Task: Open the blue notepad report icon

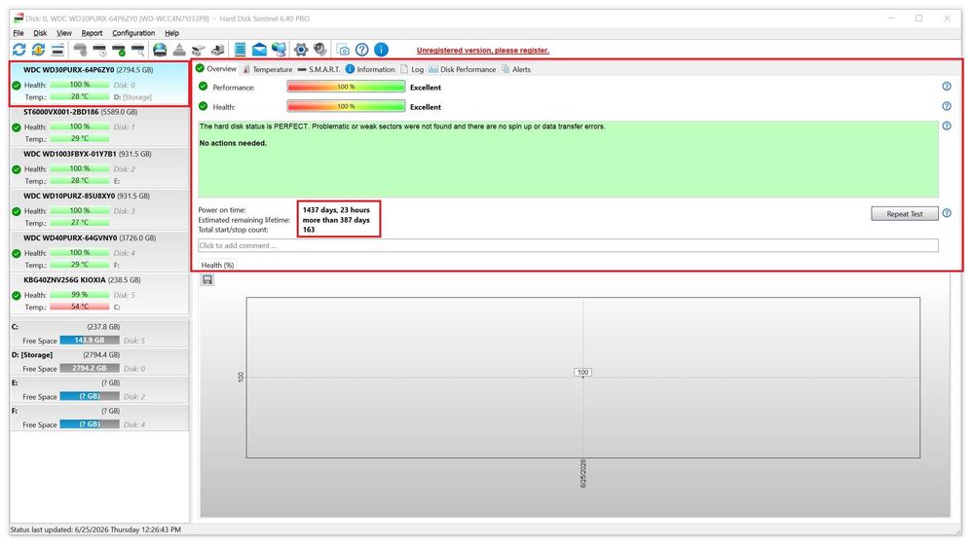Action: (240, 50)
